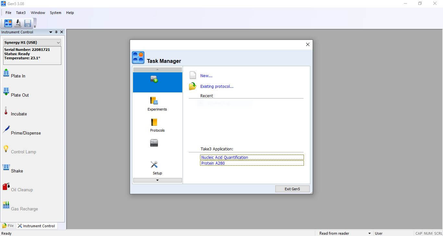Open the File menu
The image size is (443, 236).
point(8,13)
